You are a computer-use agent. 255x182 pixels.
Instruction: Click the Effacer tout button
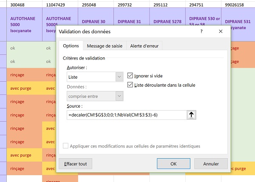[76, 164]
